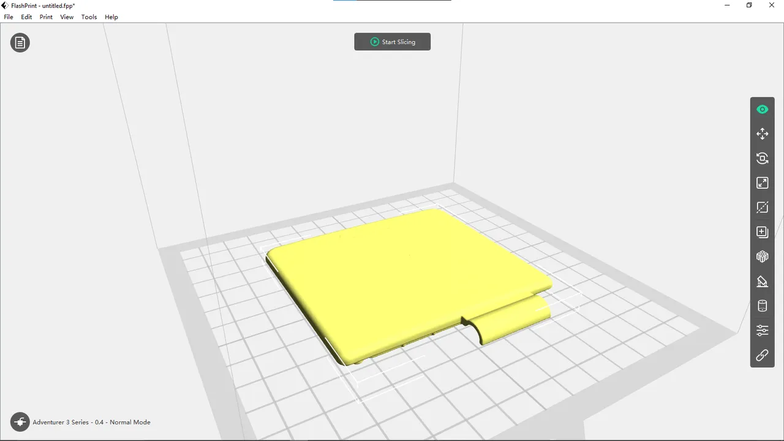Open the Scale tool
The width and height of the screenshot is (784, 441).
762,183
